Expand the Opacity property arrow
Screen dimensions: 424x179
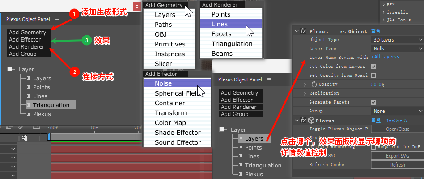point(305,84)
